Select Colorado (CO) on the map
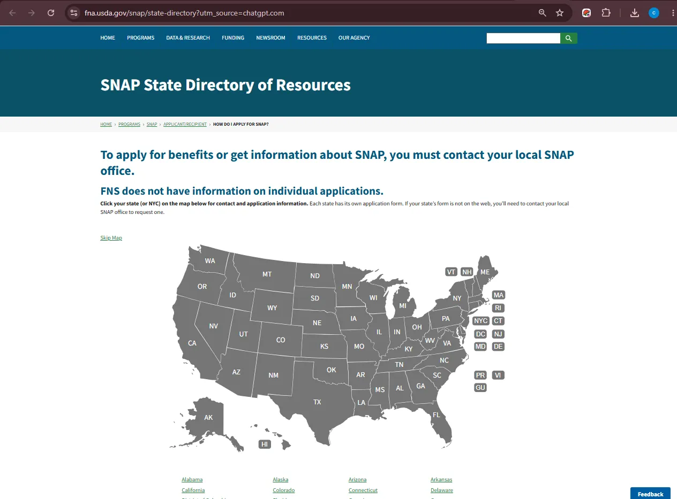 pos(281,340)
